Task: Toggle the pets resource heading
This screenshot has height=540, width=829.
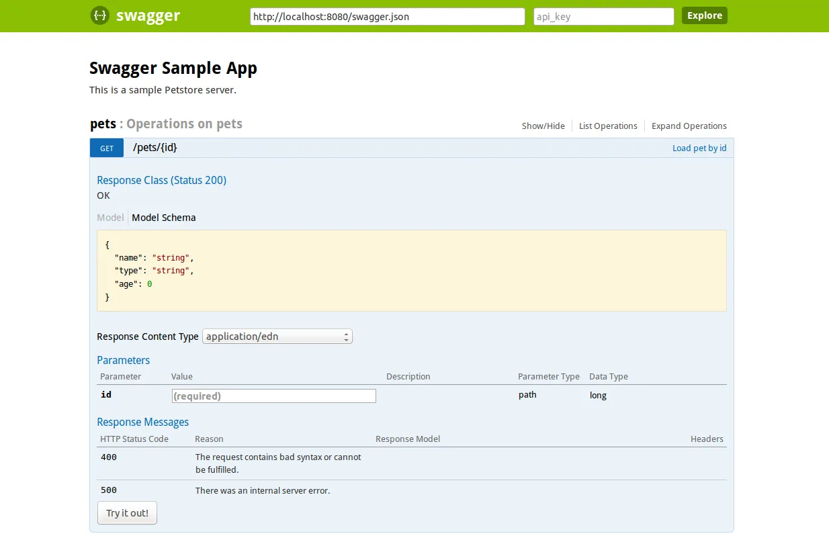Action: coord(103,124)
